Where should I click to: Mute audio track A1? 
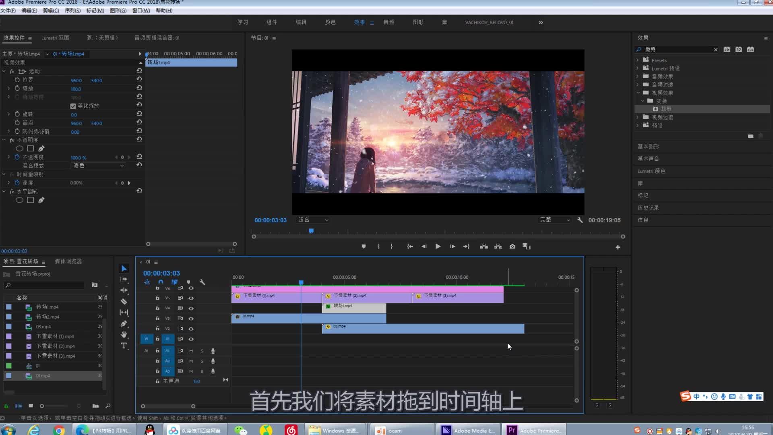tap(191, 351)
